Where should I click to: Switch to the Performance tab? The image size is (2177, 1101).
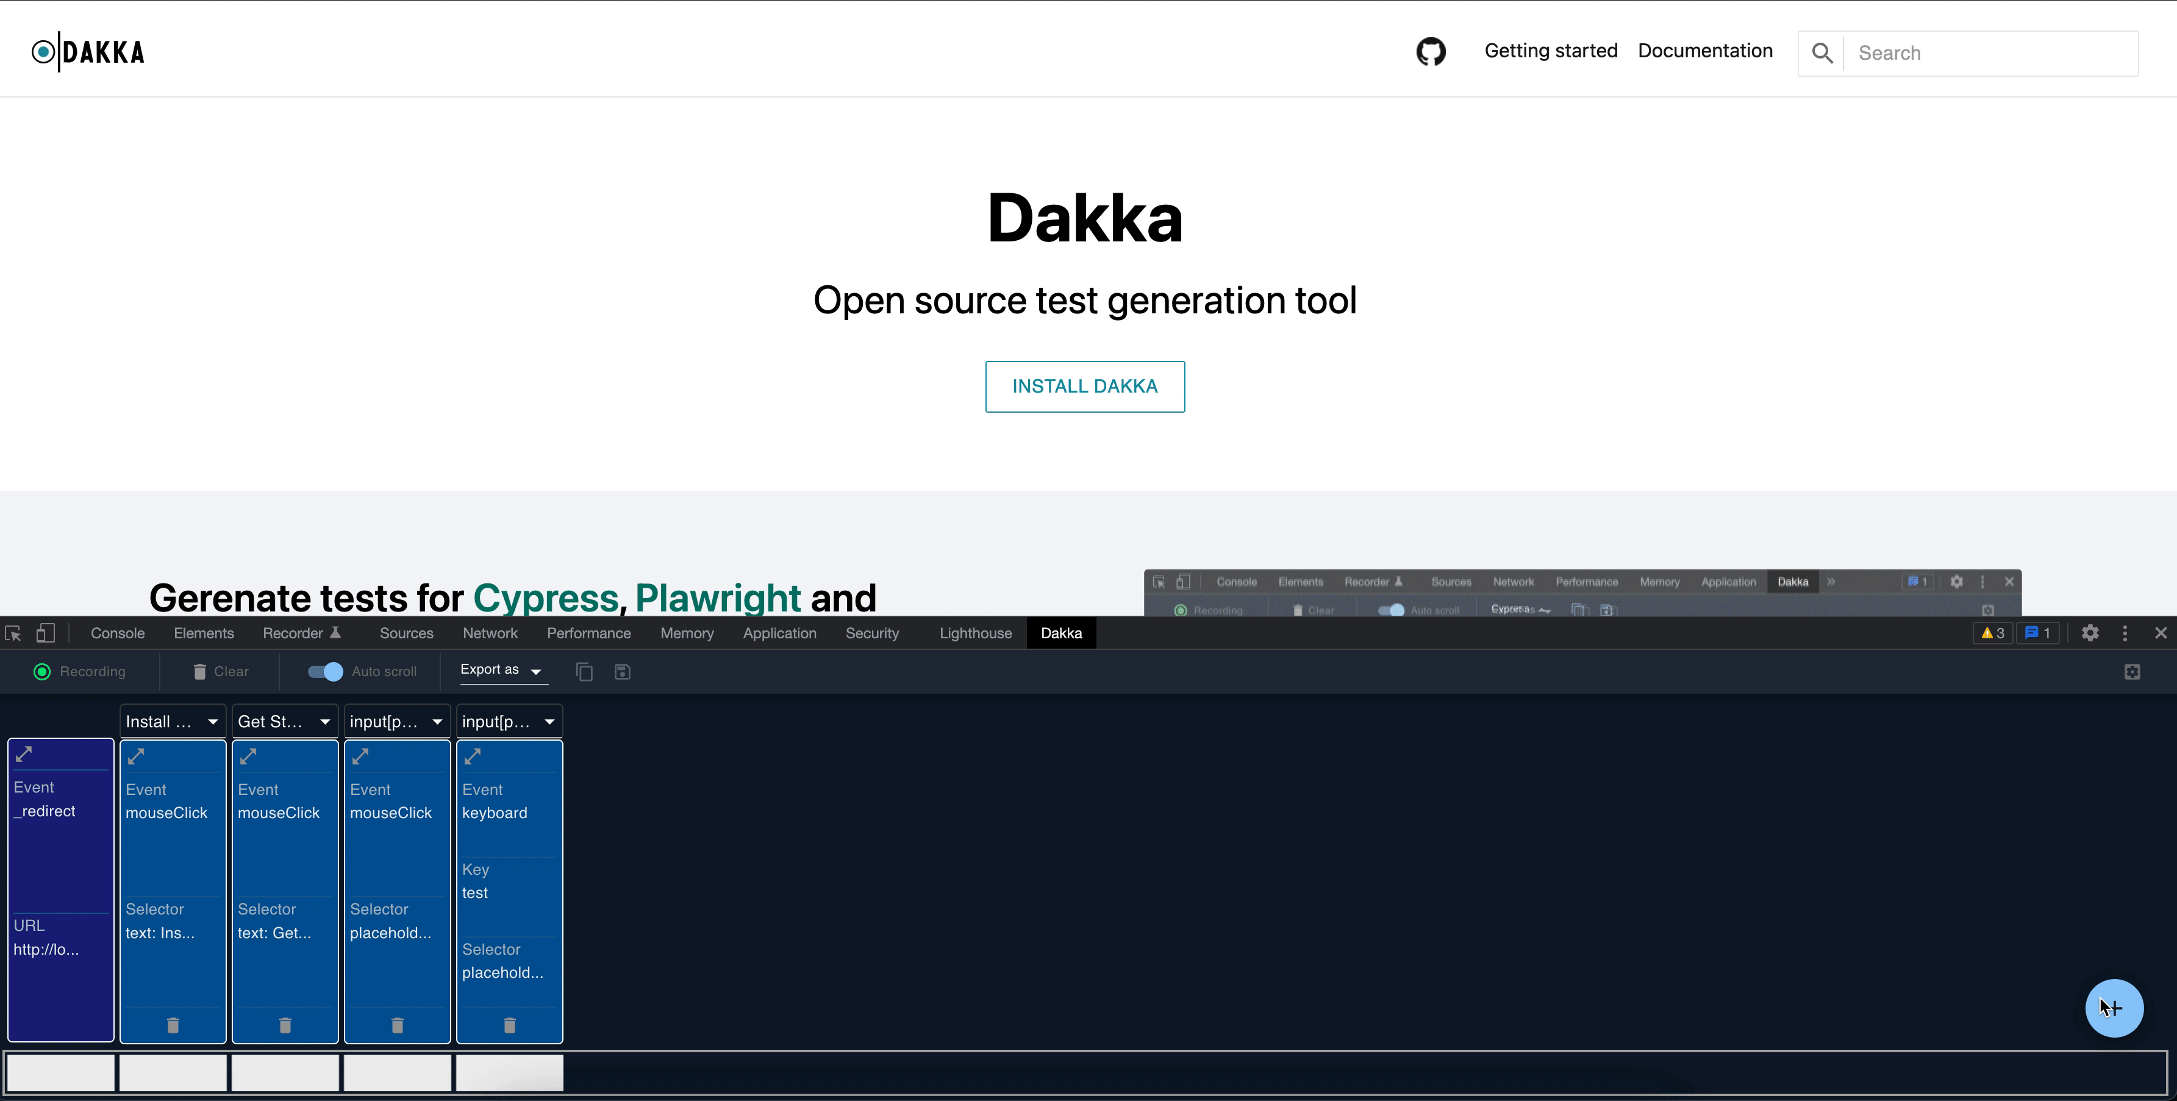(x=589, y=633)
